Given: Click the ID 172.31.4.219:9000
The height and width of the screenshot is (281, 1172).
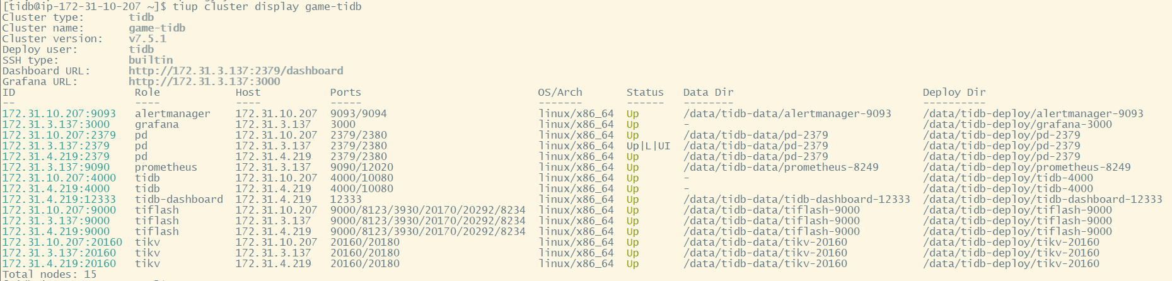Looking at the screenshot, I should 56,231.
